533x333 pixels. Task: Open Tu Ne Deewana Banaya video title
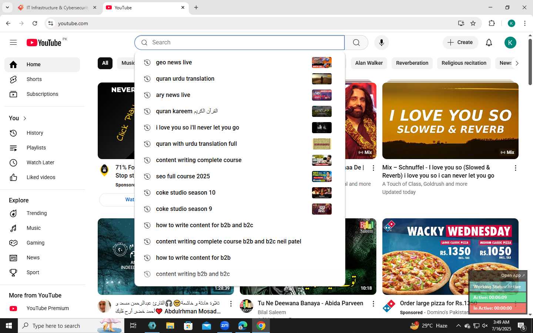[310, 303]
